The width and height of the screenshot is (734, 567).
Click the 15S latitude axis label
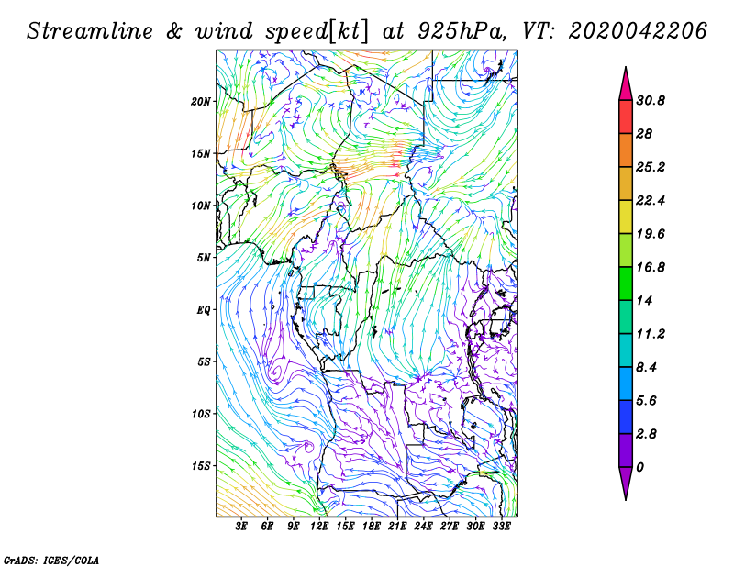201,465
